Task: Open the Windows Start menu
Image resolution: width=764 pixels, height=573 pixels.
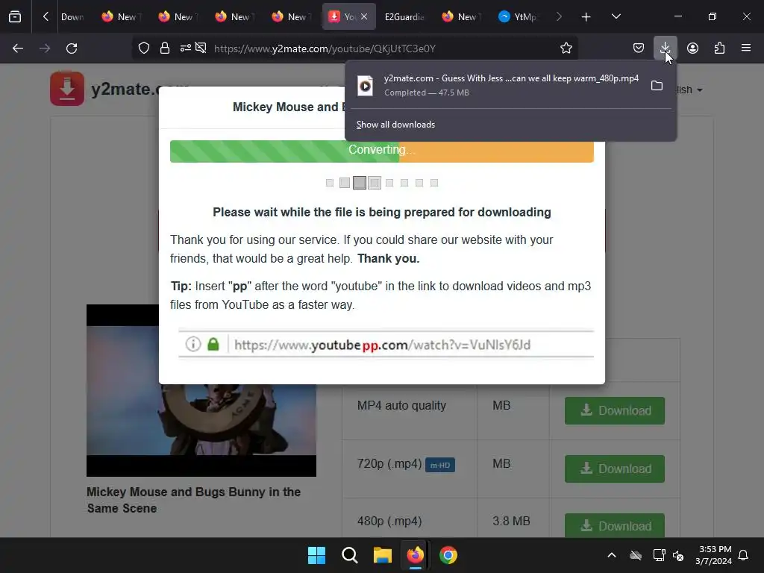Action: [x=316, y=555]
